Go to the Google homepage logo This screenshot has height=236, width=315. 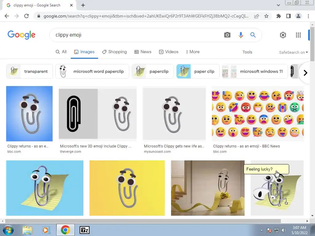(x=22, y=35)
